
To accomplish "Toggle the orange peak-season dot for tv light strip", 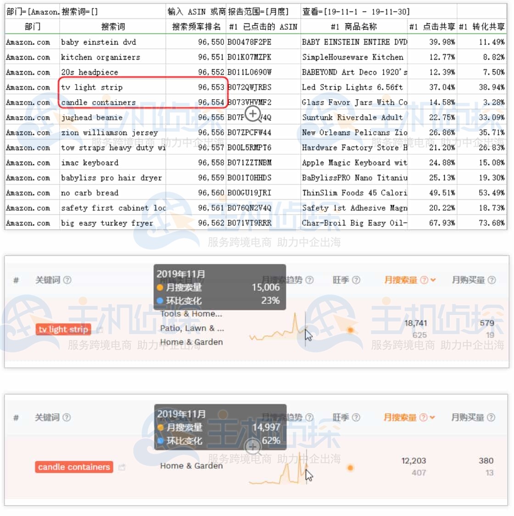I will (x=350, y=330).
